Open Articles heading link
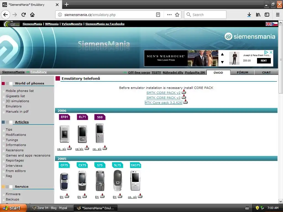 (x=22, y=122)
